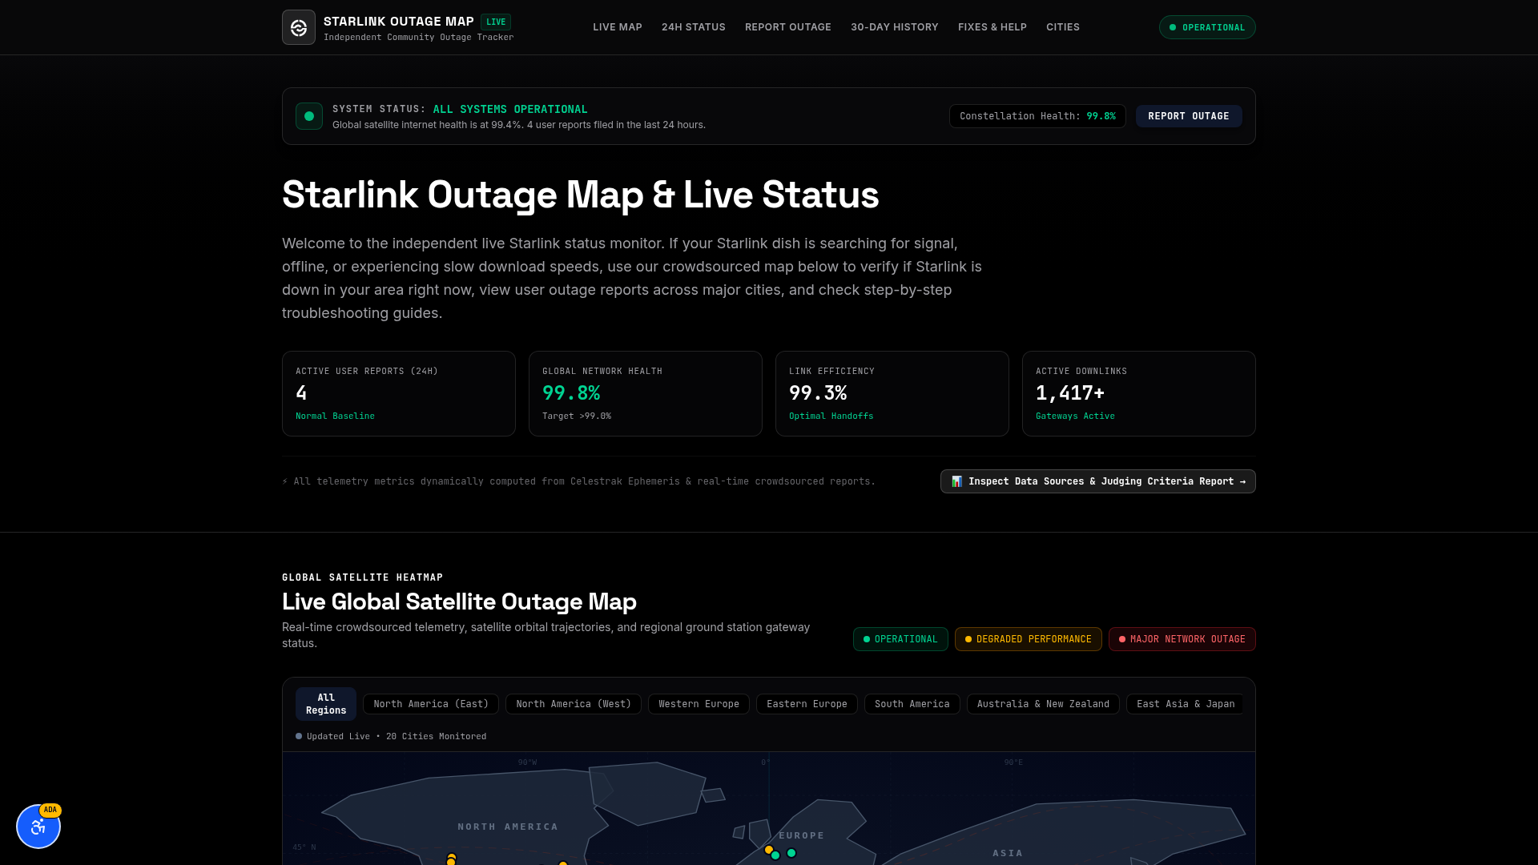View the 30-Day History page
The width and height of the screenshot is (1538, 865).
pyautogui.click(x=895, y=27)
